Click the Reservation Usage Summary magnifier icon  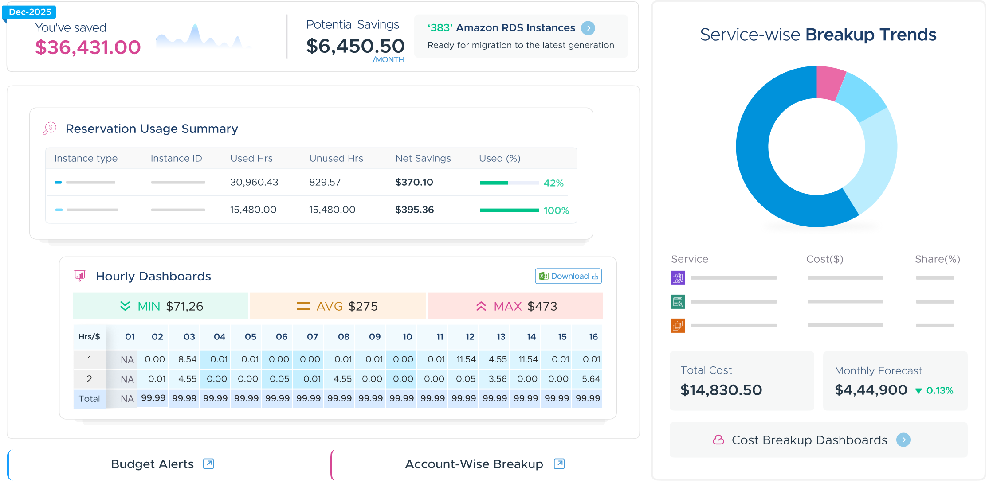pos(50,129)
